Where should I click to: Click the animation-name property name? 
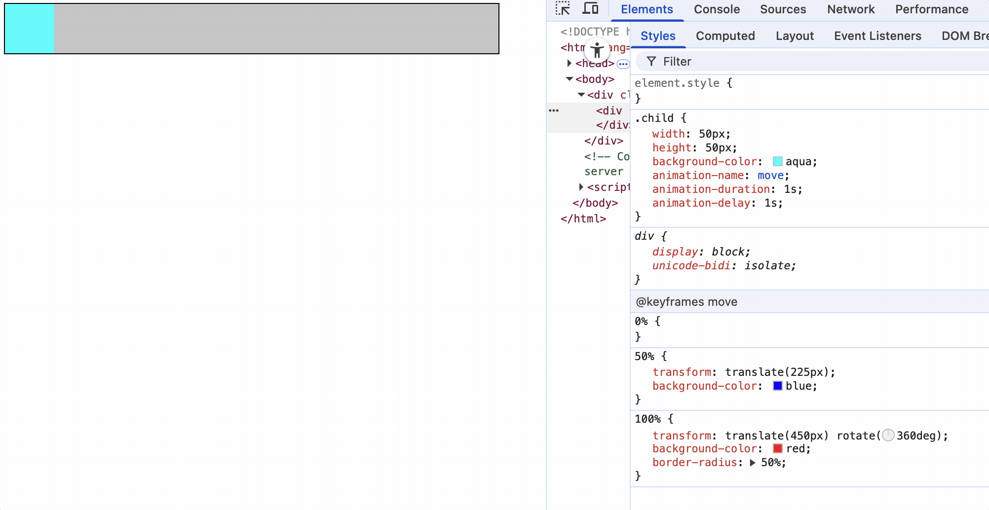(698, 176)
